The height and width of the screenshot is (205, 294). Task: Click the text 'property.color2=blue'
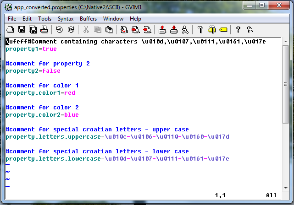(x=42, y=115)
